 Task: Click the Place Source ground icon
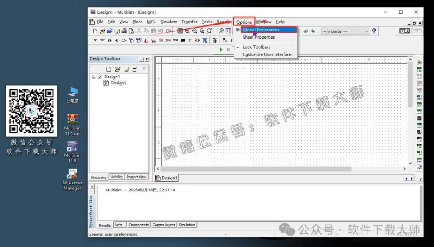click(x=95, y=41)
